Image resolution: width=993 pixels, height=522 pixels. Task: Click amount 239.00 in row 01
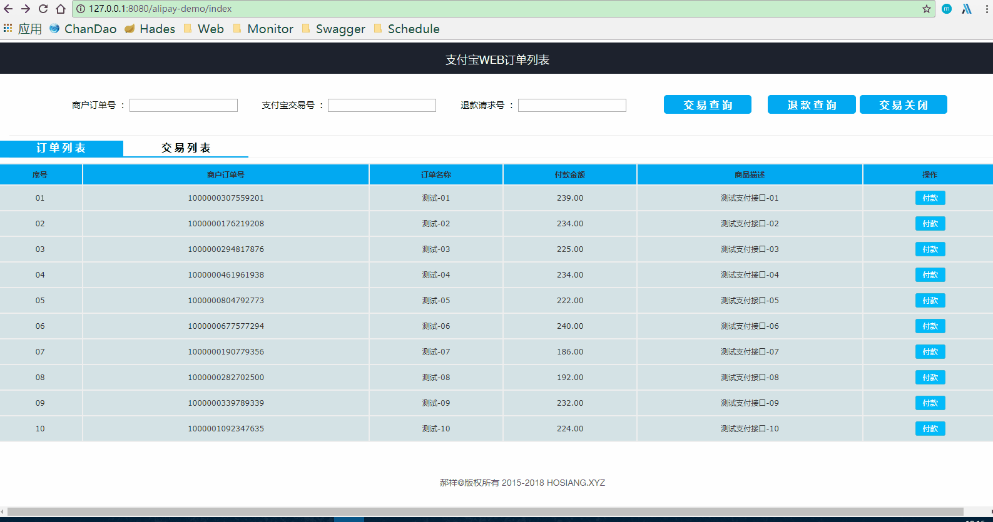click(570, 198)
